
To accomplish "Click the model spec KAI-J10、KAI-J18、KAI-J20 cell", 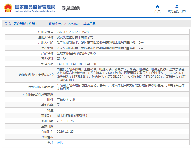I will (76, 64).
